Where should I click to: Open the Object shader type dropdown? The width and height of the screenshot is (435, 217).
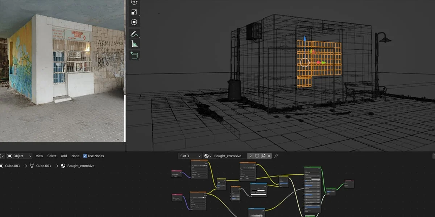(20, 156)
